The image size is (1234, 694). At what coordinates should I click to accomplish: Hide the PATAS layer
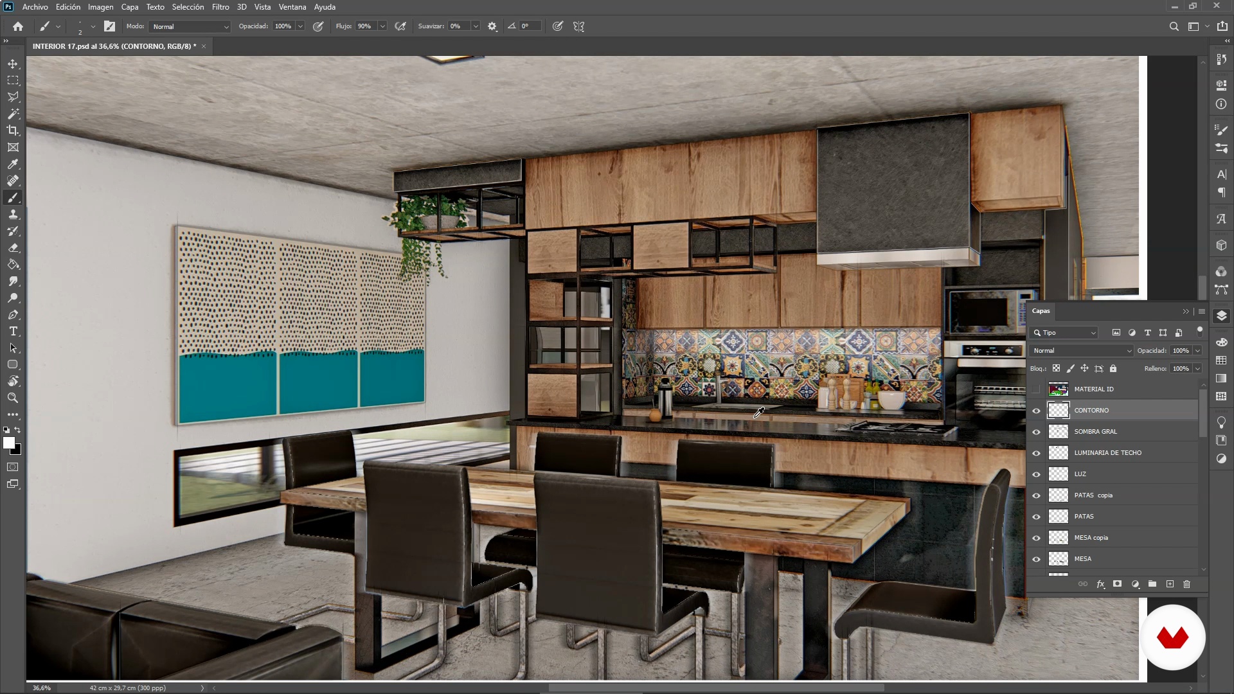[x=1036, y=517]
